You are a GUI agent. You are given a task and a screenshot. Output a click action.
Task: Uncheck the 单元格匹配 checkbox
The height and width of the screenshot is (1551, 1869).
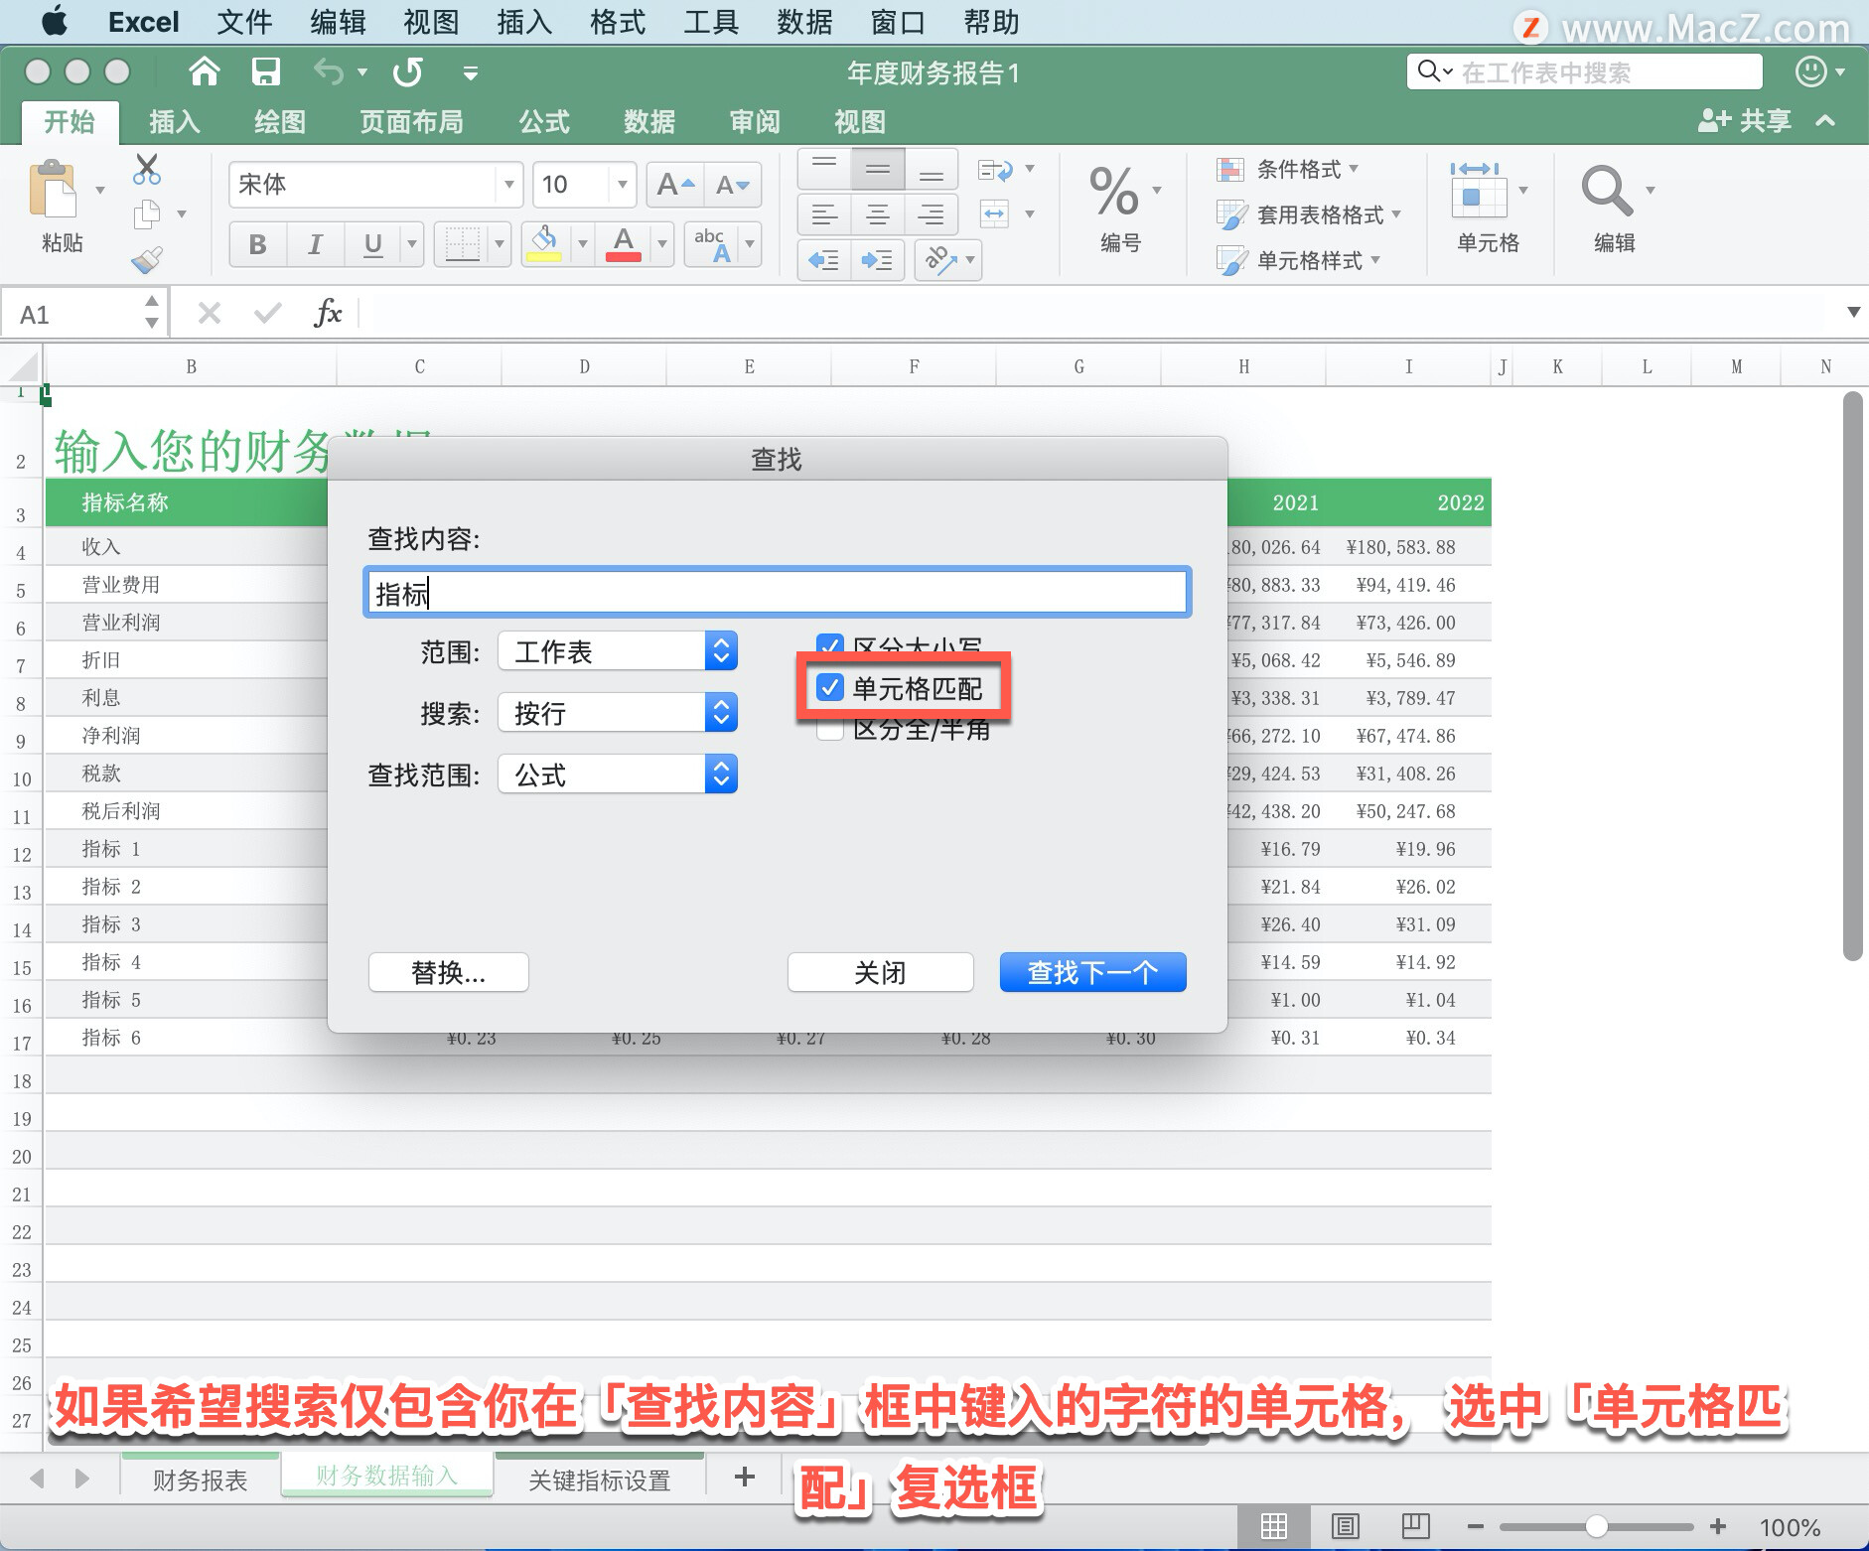[830, 687]
